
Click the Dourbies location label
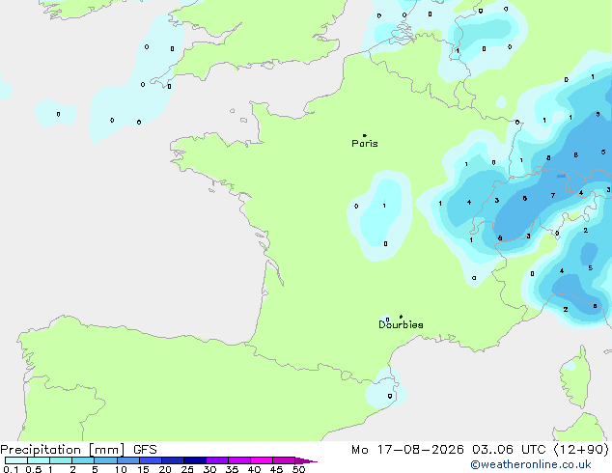click(401, 324)
